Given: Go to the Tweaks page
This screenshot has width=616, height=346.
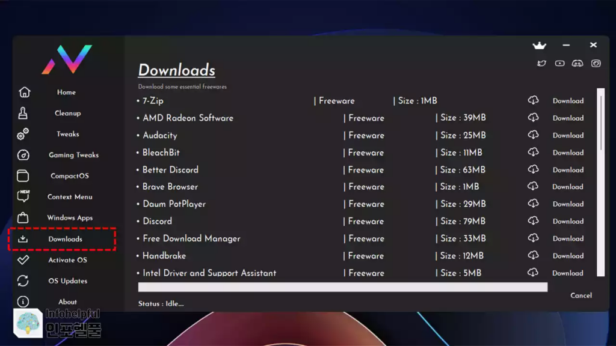Looking at the screenshot, I should tap(67, 134).
